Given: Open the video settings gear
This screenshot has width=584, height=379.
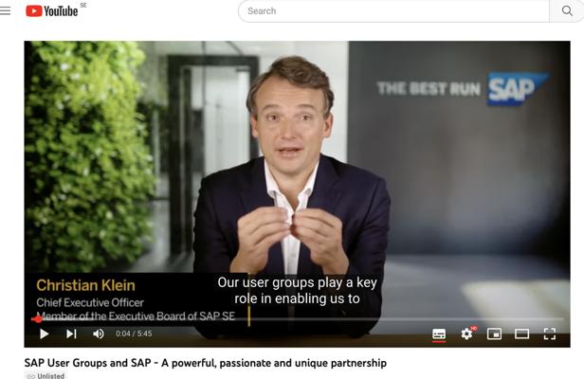Looking at the screenshot, I should (466, 334).
